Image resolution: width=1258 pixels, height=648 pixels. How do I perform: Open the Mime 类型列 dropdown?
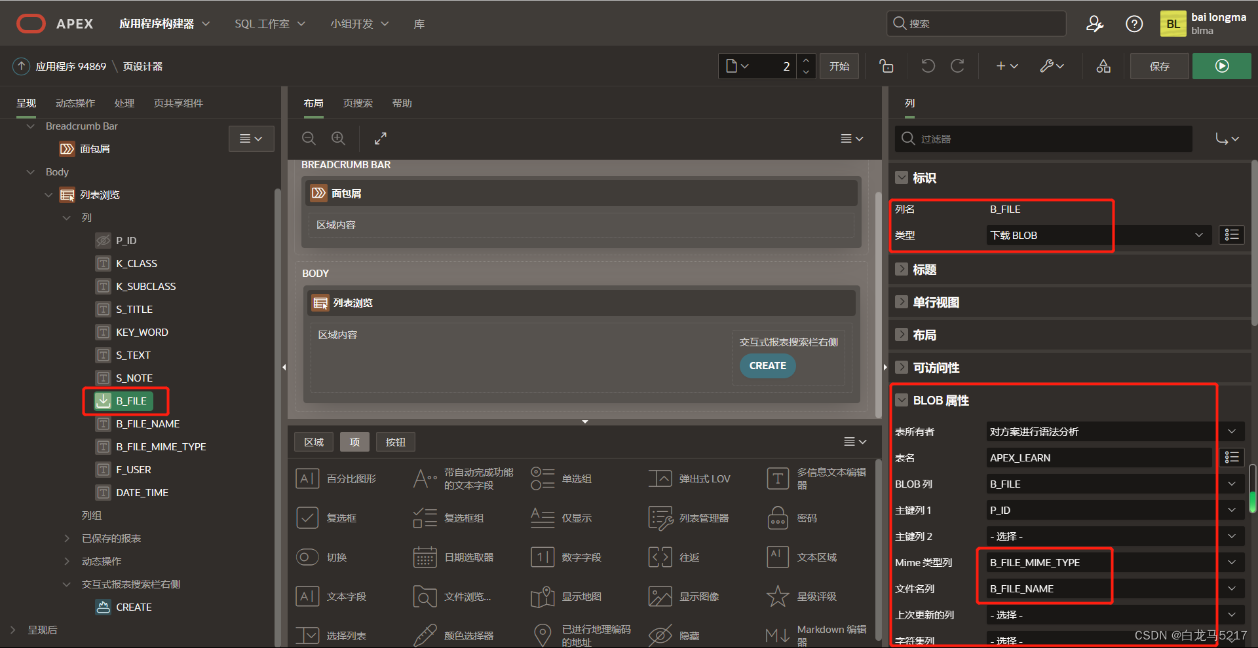tap(1115, 562)
